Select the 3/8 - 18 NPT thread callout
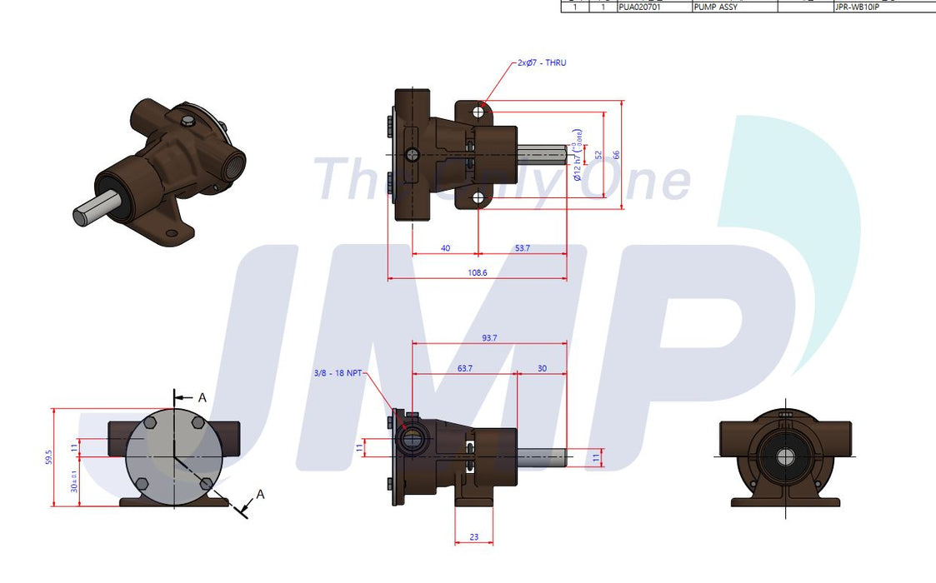This screenshot has height=583, width=936. 338,373
